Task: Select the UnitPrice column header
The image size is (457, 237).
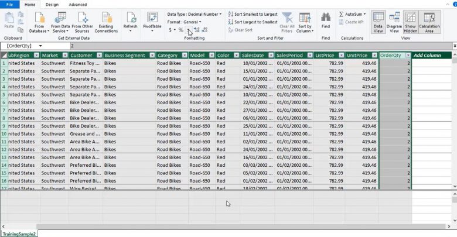Action: (x=357, y=56)
